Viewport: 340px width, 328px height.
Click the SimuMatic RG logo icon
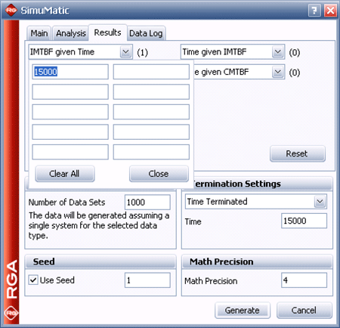11,10
